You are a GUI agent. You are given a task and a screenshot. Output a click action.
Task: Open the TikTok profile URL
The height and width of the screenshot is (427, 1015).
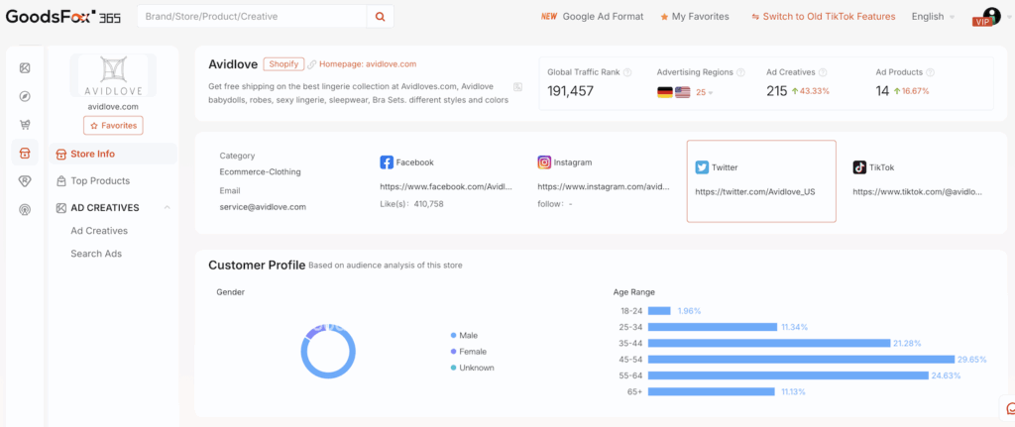[x=917, y=191]
